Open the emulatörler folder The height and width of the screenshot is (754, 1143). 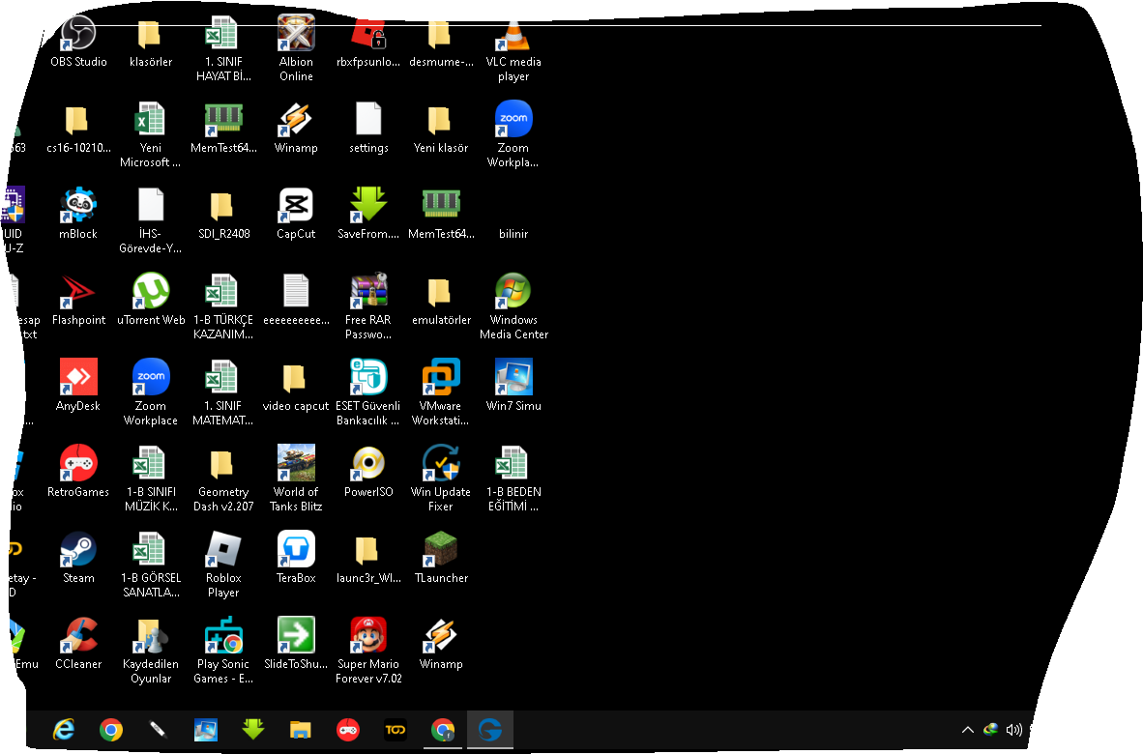coord(441,300)
